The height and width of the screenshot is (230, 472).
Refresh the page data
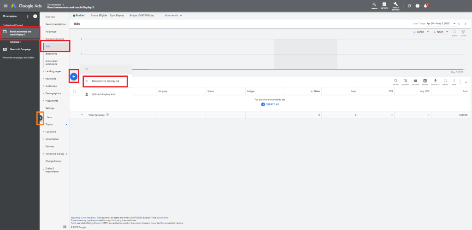click(409, 6)
